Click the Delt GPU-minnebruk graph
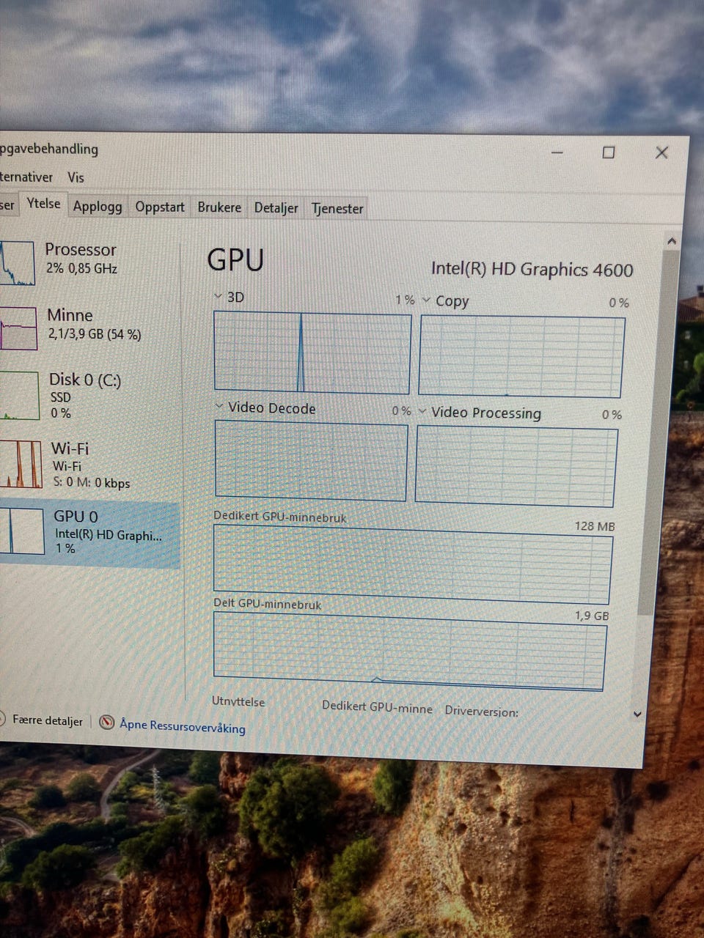The image size is (704, 938). 410,651
